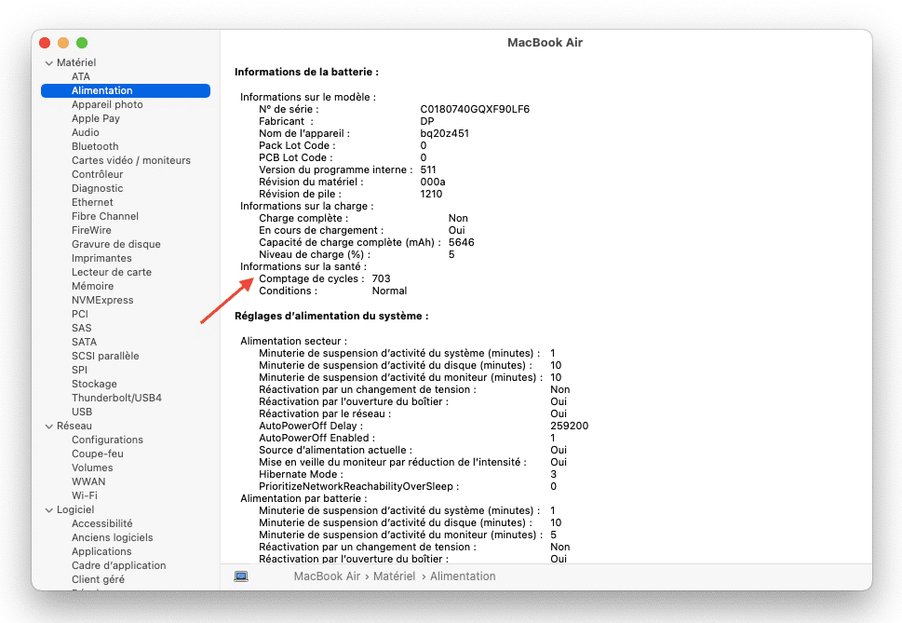902x623 pixels.
Task: Click the Réseau category label
Action: pyautogui.click(x=74, y=426)
